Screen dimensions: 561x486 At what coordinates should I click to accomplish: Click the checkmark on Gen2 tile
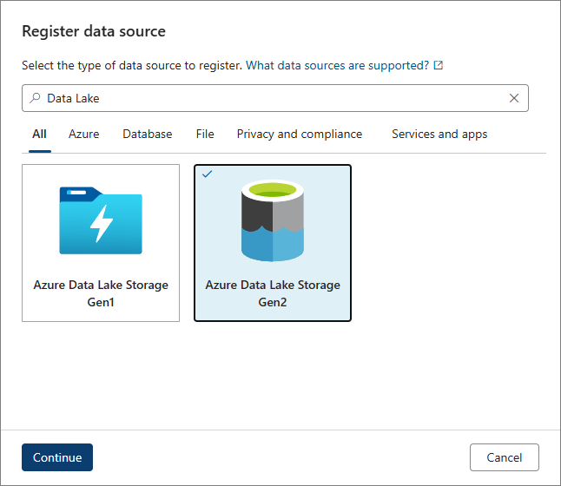point(208,174)
